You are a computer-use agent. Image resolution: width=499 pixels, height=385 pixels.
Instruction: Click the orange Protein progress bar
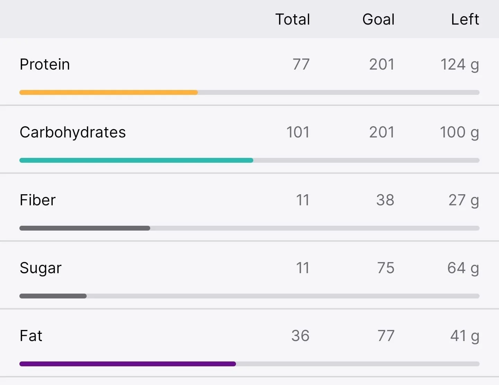coord(108,92)
